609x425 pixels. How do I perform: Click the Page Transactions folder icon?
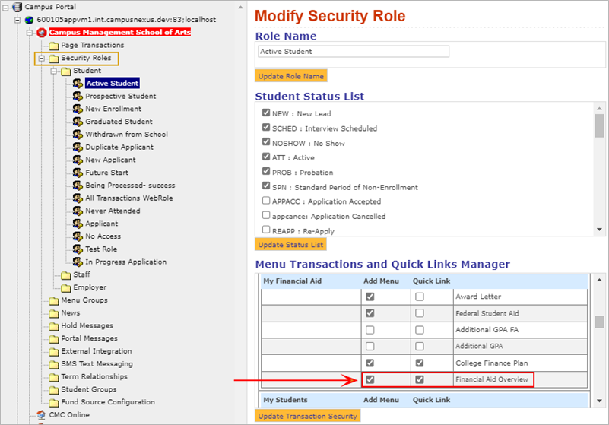pos(53,46)
